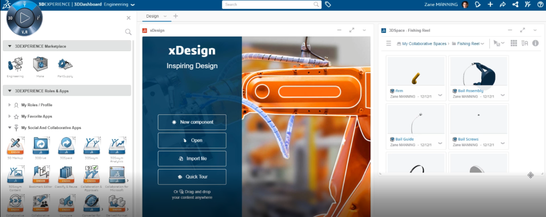
Task: Expand My Favorite Apps
Action: pos(9,116)
